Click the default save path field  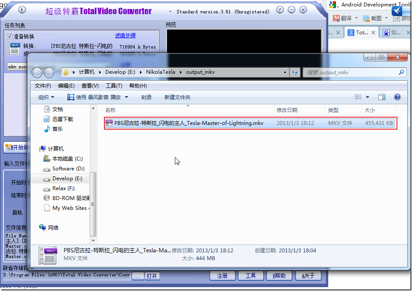[67, 275]
